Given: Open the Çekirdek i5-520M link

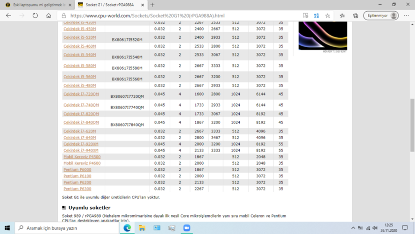Looking at the screenshot, I should click(79, 37).
